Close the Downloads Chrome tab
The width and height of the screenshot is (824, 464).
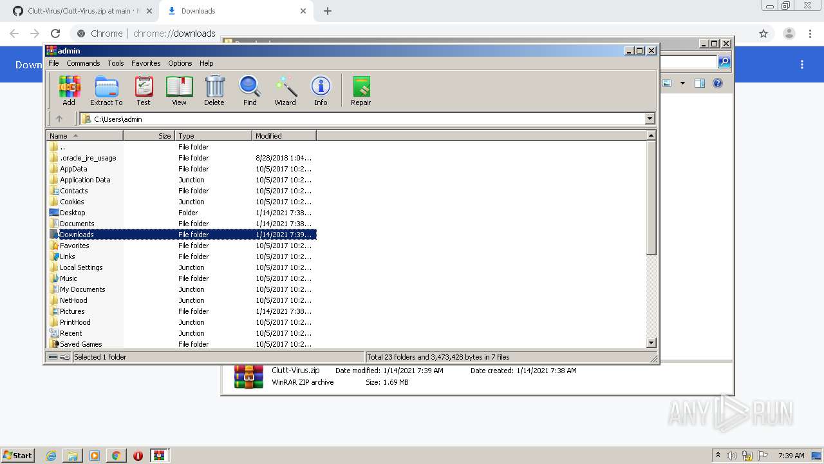(x=303, y=11)
